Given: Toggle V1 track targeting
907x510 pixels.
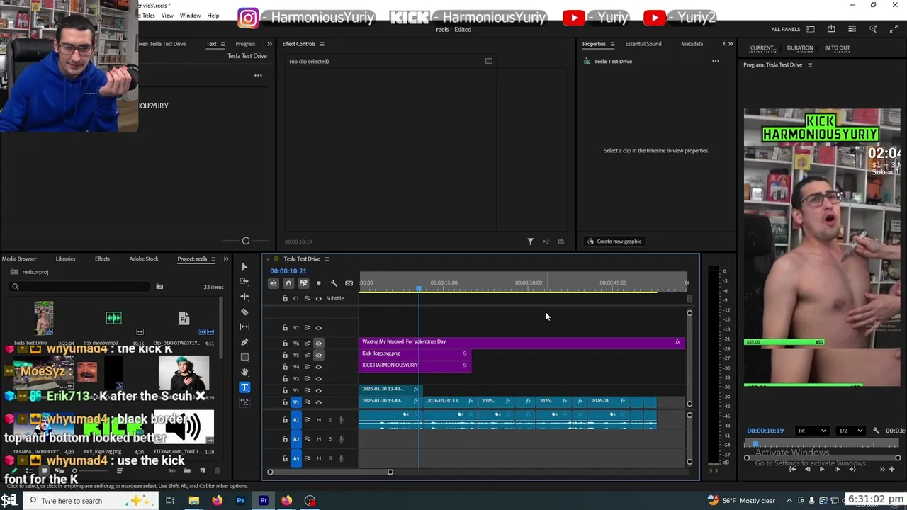Looking at the screenshot, I should [296, 402].
